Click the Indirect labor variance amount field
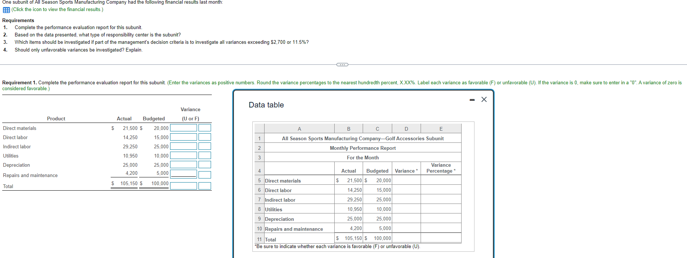Image resolution: width=687 pixels, height=258 pixels. [183, 146]
